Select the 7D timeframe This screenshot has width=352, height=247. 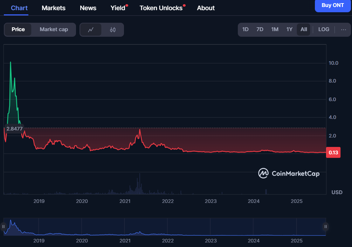coord(260,29)
